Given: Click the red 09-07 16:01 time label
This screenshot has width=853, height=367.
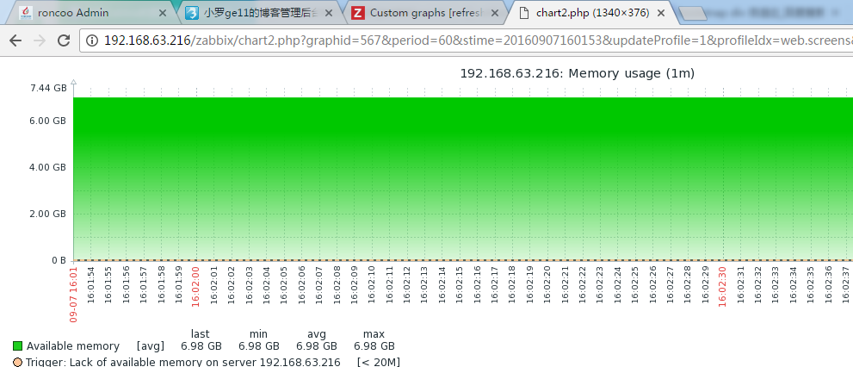Looking at the screenshot, I should click(73, 294).
